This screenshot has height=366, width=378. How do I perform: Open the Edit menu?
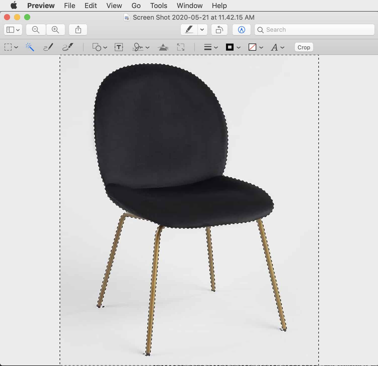click(91, 5)
